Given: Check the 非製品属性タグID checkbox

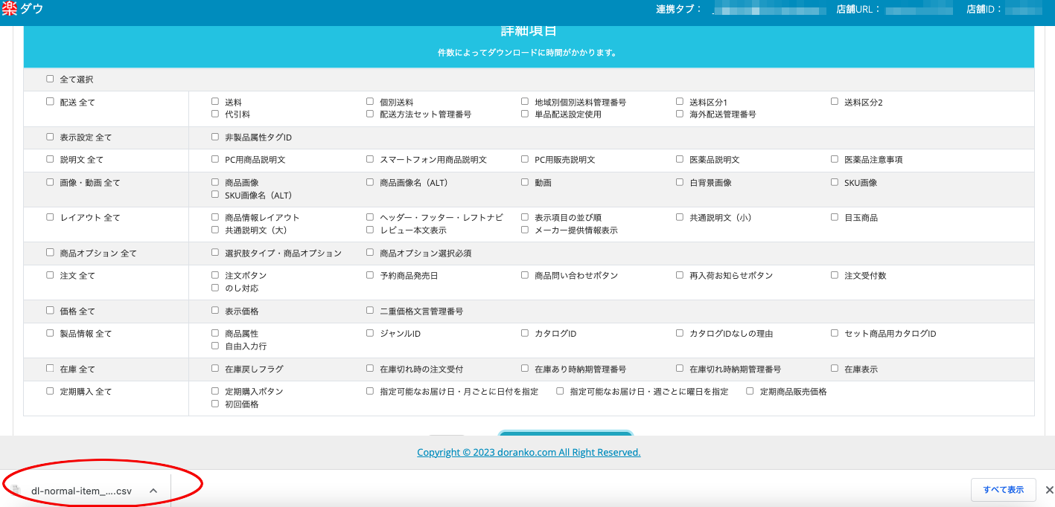Looking at the screenshot, I should [x=214, y=136].
